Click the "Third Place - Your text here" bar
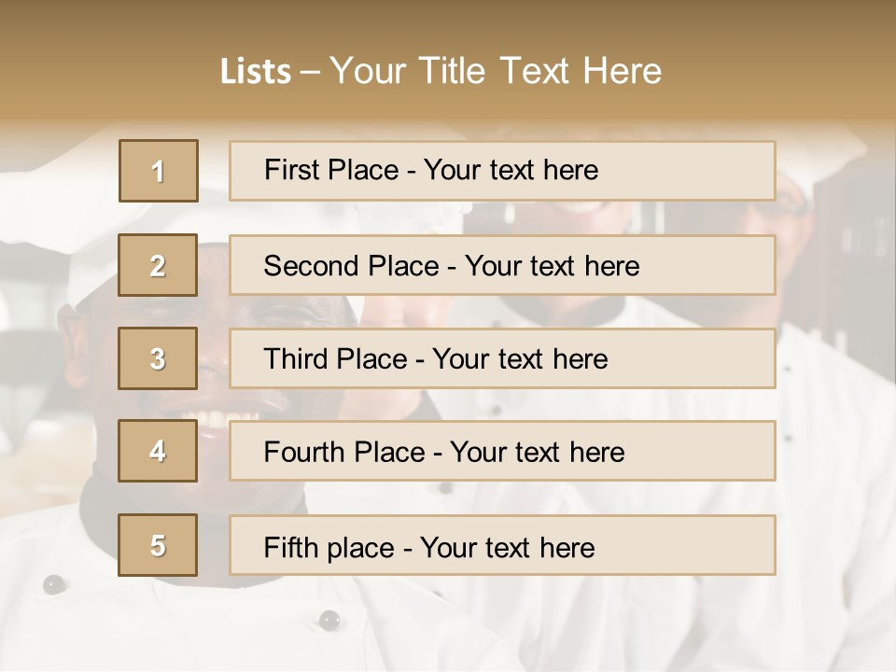Viewport: 896px width, 672px height. coord(502,358)
